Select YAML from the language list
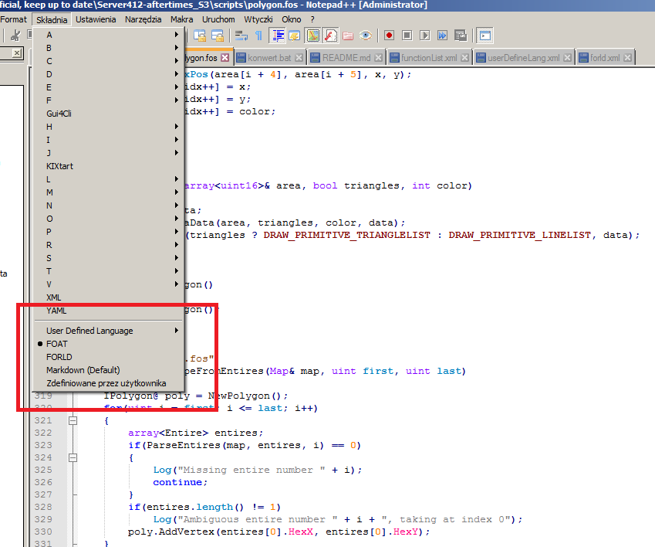655x547 pixels. [x=56, y=311]
